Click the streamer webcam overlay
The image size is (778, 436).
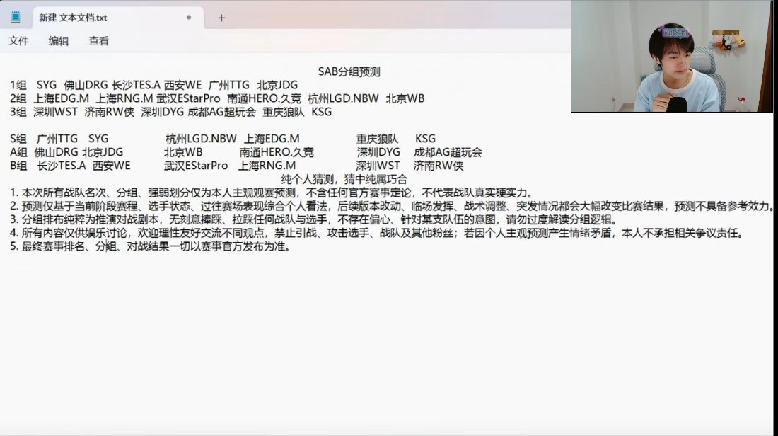click(672, 56)
